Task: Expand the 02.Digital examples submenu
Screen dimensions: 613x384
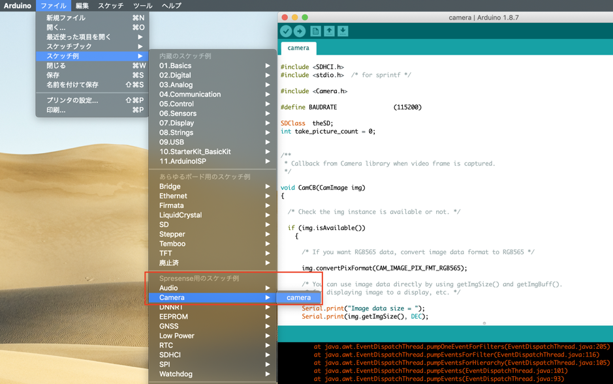Action: (213, 75)
